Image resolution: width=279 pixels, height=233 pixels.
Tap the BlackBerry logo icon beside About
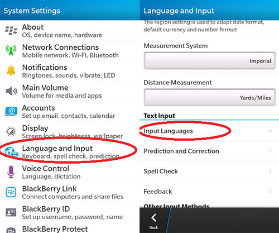pyautogui.click(x=11, y=31)
